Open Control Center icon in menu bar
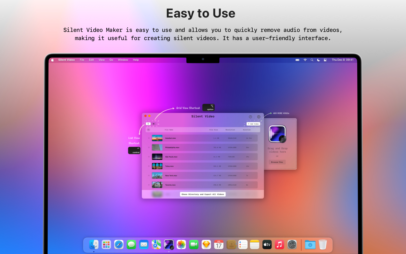The width and height of the screenshot is (406, 254). tap(325, 60)
